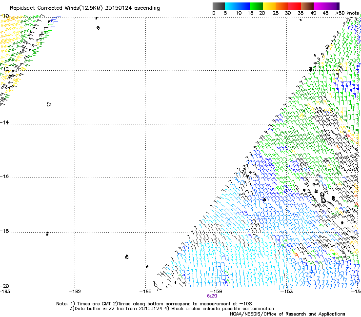Click the Rapidscat Corrected Winds title text
This screenshot has height=317, width=361.
(85, 8)
